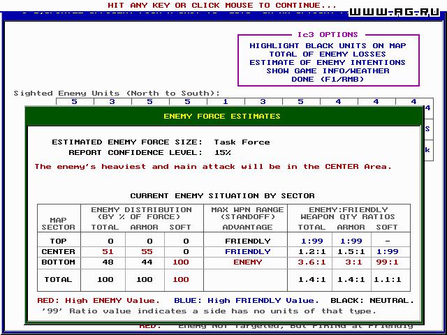Viewport: 447px width, 335px height.
Task: Click the Sighted Enemy Units label
Action: click(x=117, y=93)
